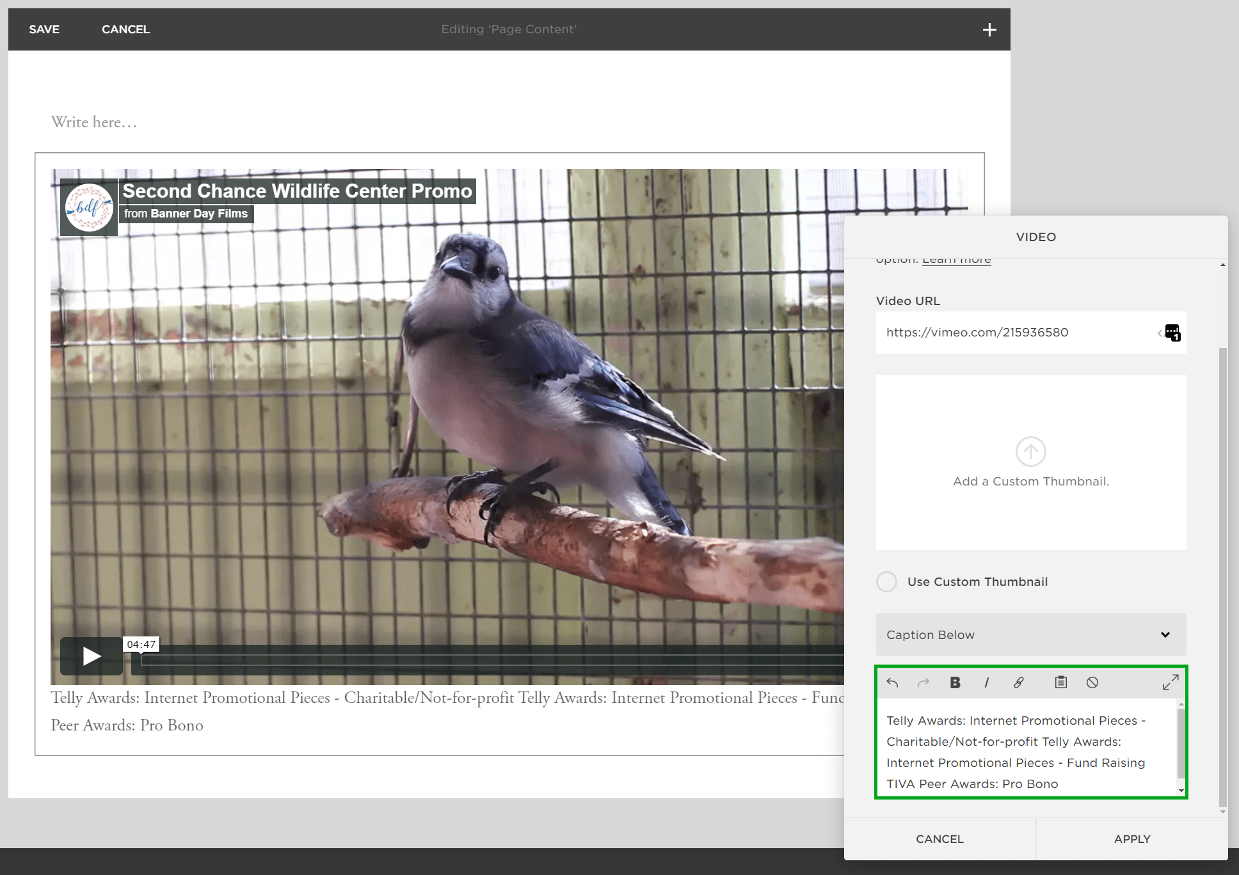Open the Learn more link

956,260
